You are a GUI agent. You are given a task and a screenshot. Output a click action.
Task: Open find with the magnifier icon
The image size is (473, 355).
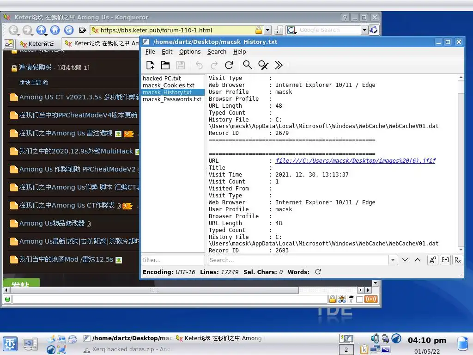click(248, 65)
